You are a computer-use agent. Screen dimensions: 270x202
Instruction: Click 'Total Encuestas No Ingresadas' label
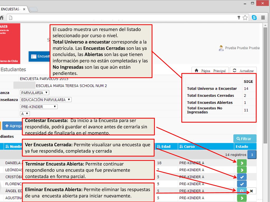pyautogui.click(x=205, y=110)
